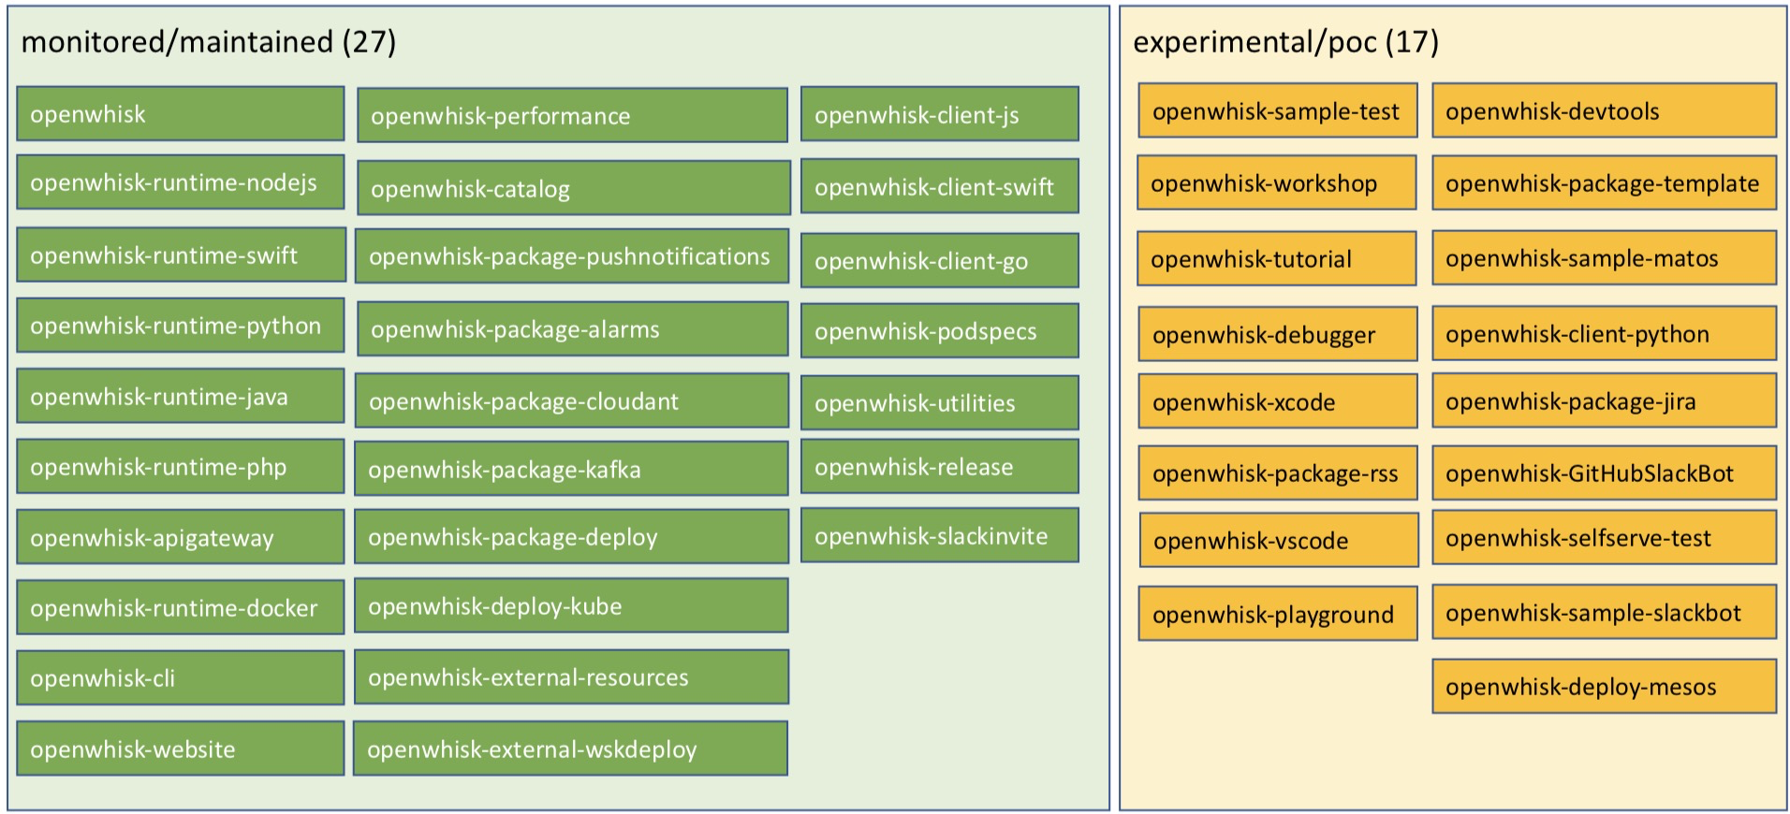The height and width of the screenshot is (814, 1790).
Task: Click openwhisk-playground box
Action: 1278,614
